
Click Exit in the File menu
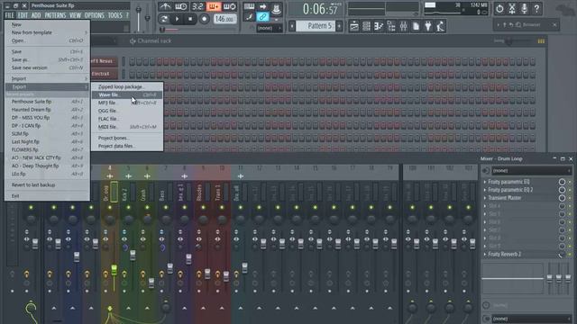(47, 196)
